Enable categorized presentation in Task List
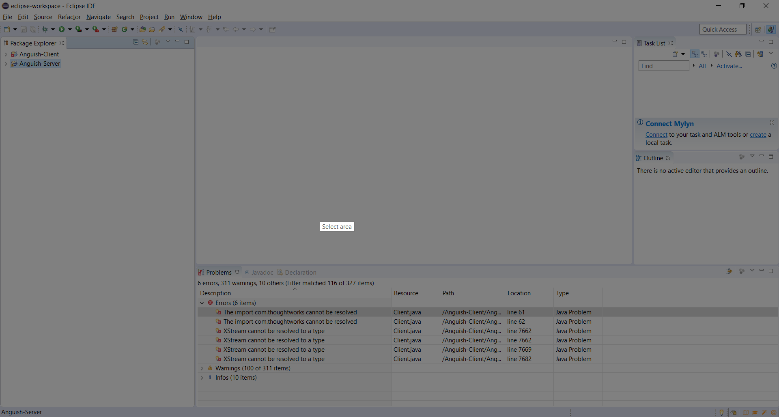This screenshot has width=779, height=417. tap(695, 54)
